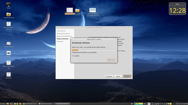
Task: Open the network tray icon
Action: 162,104
